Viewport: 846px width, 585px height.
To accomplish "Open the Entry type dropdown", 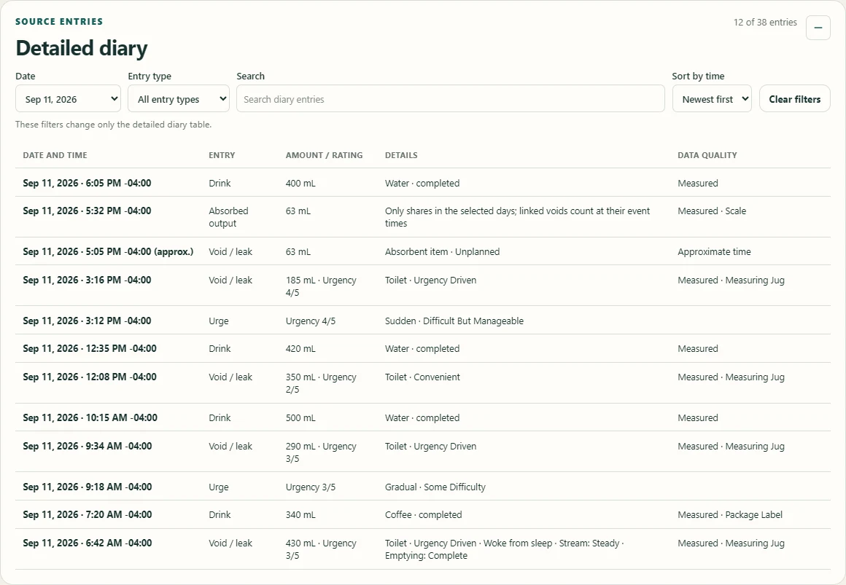I will click(x=179, y=98).
